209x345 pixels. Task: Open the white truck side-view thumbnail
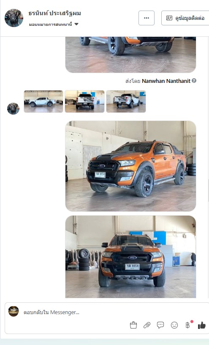click(43, 101)
